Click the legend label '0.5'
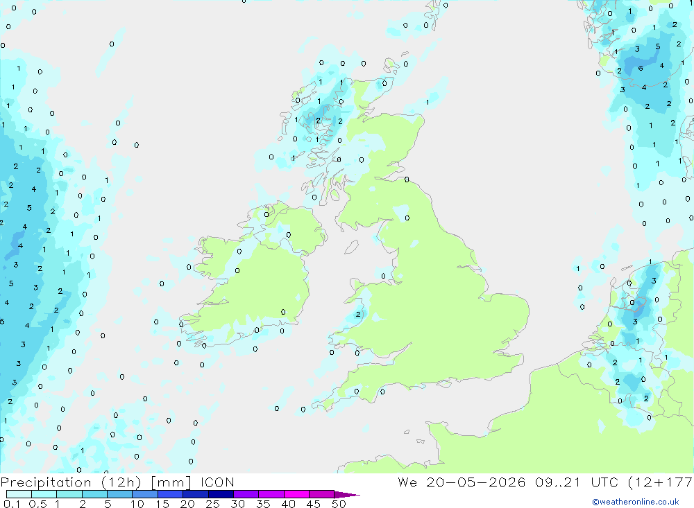694x508 pixels. coord(37,504)
